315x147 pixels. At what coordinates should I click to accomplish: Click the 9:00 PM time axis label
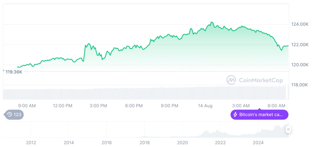click(x=170, y=106)
